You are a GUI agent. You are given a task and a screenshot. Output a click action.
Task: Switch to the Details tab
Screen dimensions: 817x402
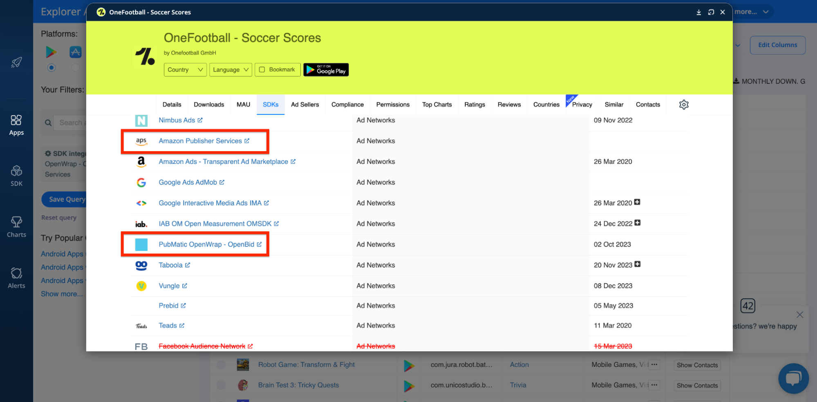pos(172,105)
